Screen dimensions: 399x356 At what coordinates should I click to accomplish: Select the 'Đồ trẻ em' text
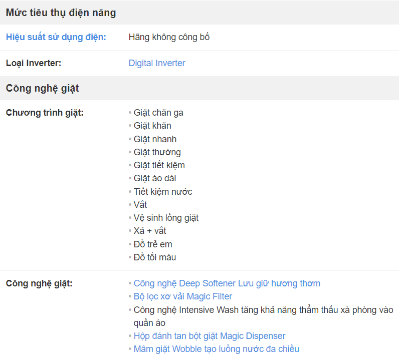pos(153,244)
